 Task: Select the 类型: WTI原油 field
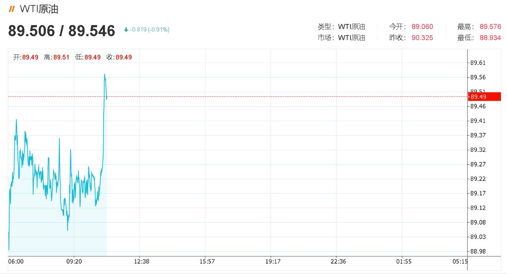point(341,27)
